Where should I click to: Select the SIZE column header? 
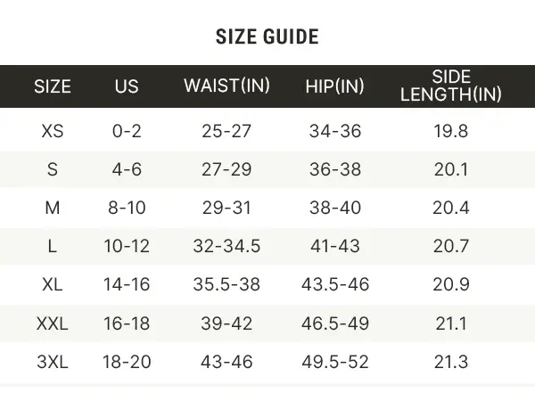(53, 86)
